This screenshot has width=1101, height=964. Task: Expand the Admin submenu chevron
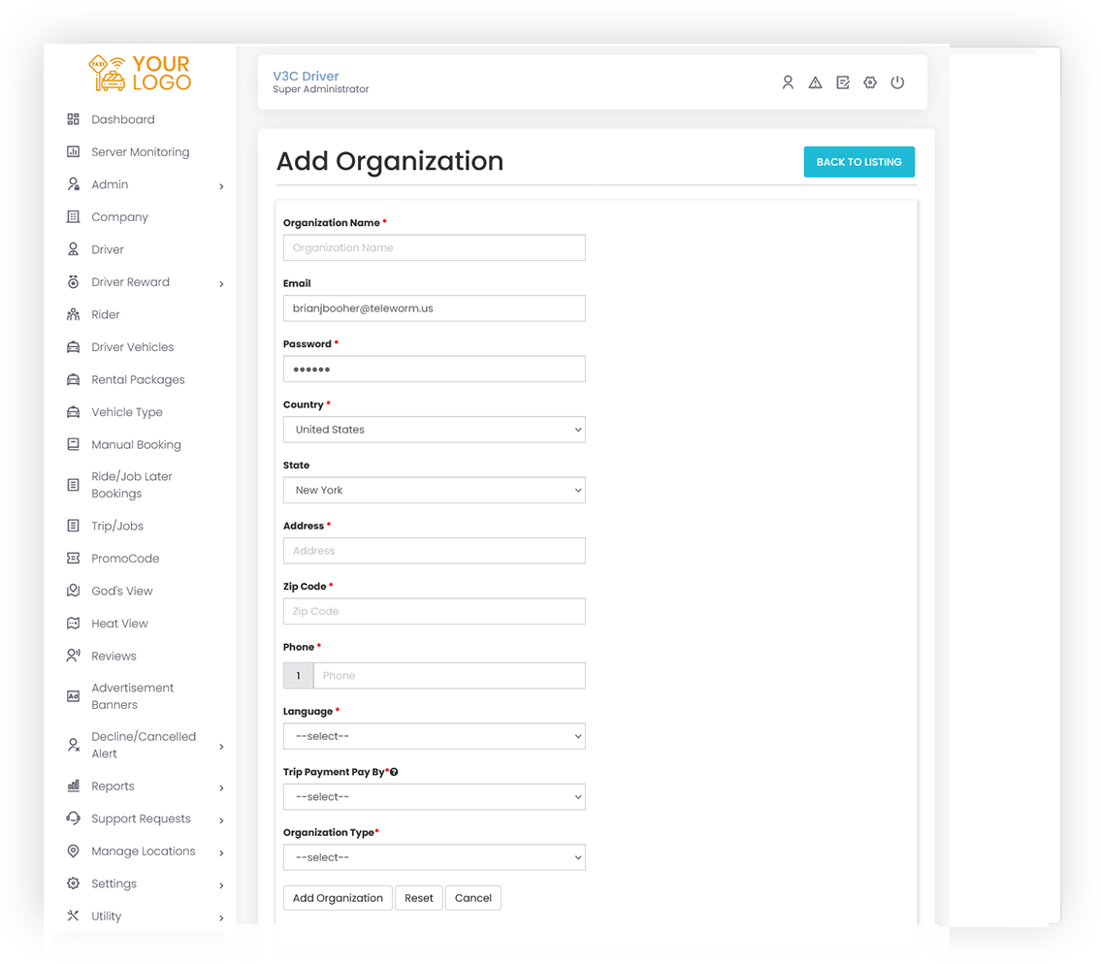click(x=221, y=186)
